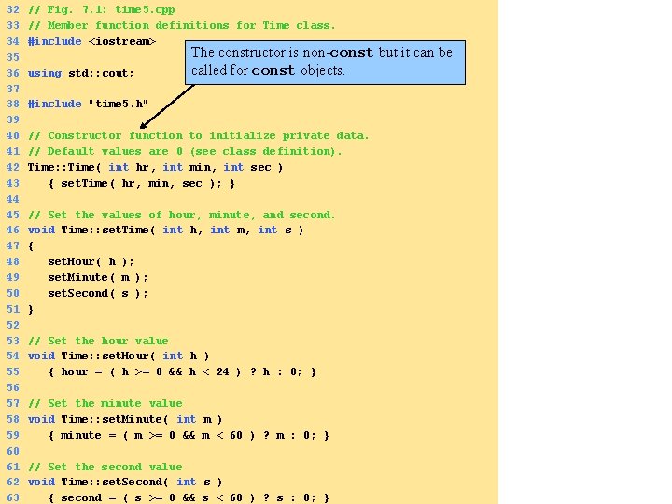Click the 'hour = ( h >= 0 && h < 24 )' line
This screenshot has width=672, height=504.
(182, 372)
